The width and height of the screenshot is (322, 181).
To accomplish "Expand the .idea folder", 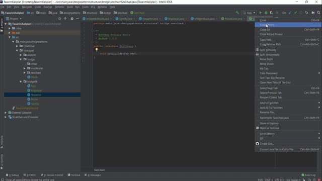I will coord(10,28).
